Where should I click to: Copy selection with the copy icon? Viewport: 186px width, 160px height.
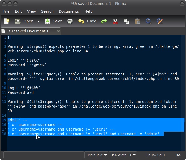126,21
